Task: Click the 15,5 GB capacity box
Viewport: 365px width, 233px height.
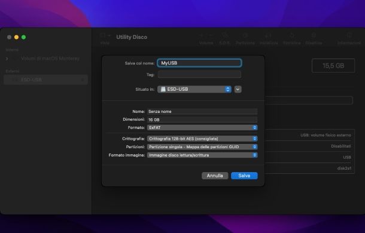Action: coord(333,66)
